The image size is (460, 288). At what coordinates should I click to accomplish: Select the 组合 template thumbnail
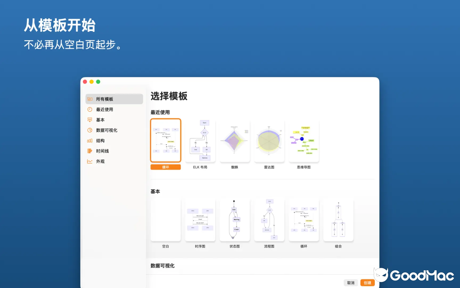click(x=338, y=220)
